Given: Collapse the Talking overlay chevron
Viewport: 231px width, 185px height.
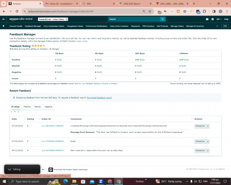Looking at the screenshot, I should click(x=9, y=169).
